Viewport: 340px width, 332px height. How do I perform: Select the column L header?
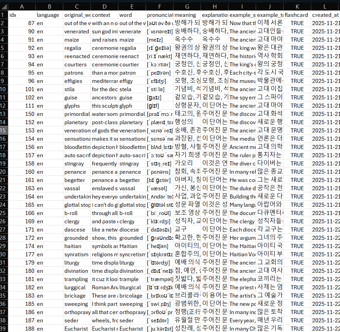coord(325,7)
